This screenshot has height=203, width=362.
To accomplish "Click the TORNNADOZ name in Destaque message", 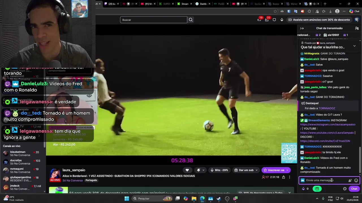I will coord(327,108).
